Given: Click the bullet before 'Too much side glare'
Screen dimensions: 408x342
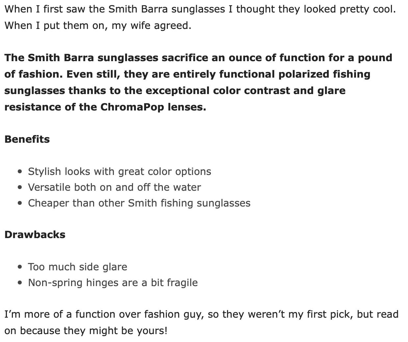Looking at the screenshot, I should pos(20,267).
